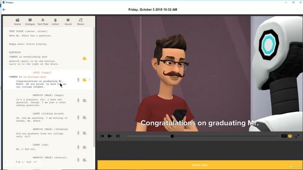Toggle the yellow subtitle T button
Image resolution: width=303 pixels, height=170 pixels.
290,136
